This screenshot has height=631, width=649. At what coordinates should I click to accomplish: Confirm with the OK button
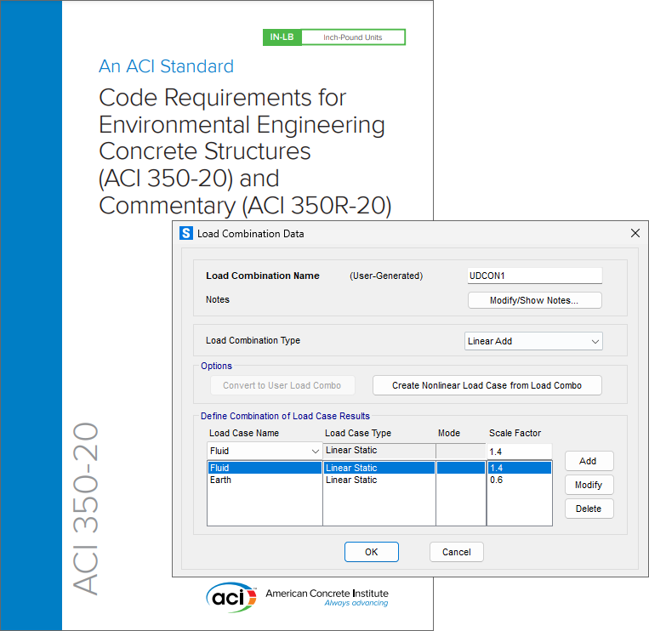(x=371, y=552)
